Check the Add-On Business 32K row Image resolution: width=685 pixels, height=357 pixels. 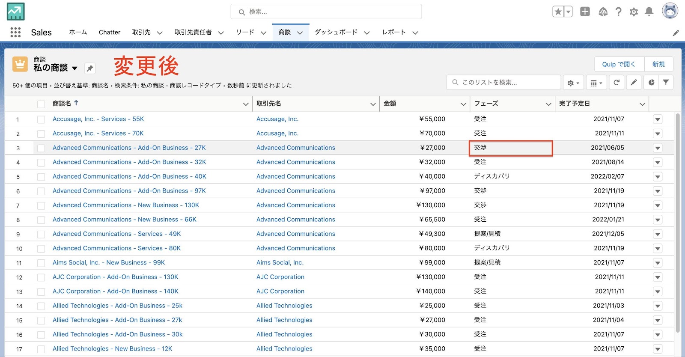(41, 163)
